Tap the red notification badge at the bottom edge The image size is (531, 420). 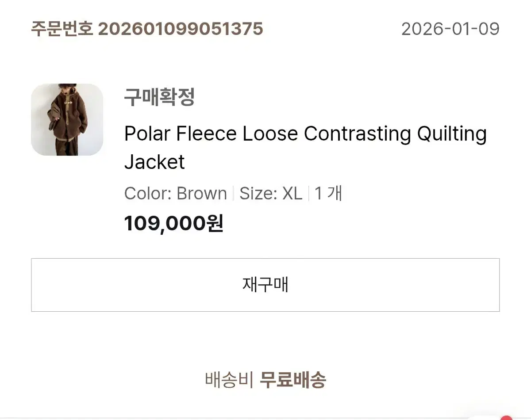506,417
